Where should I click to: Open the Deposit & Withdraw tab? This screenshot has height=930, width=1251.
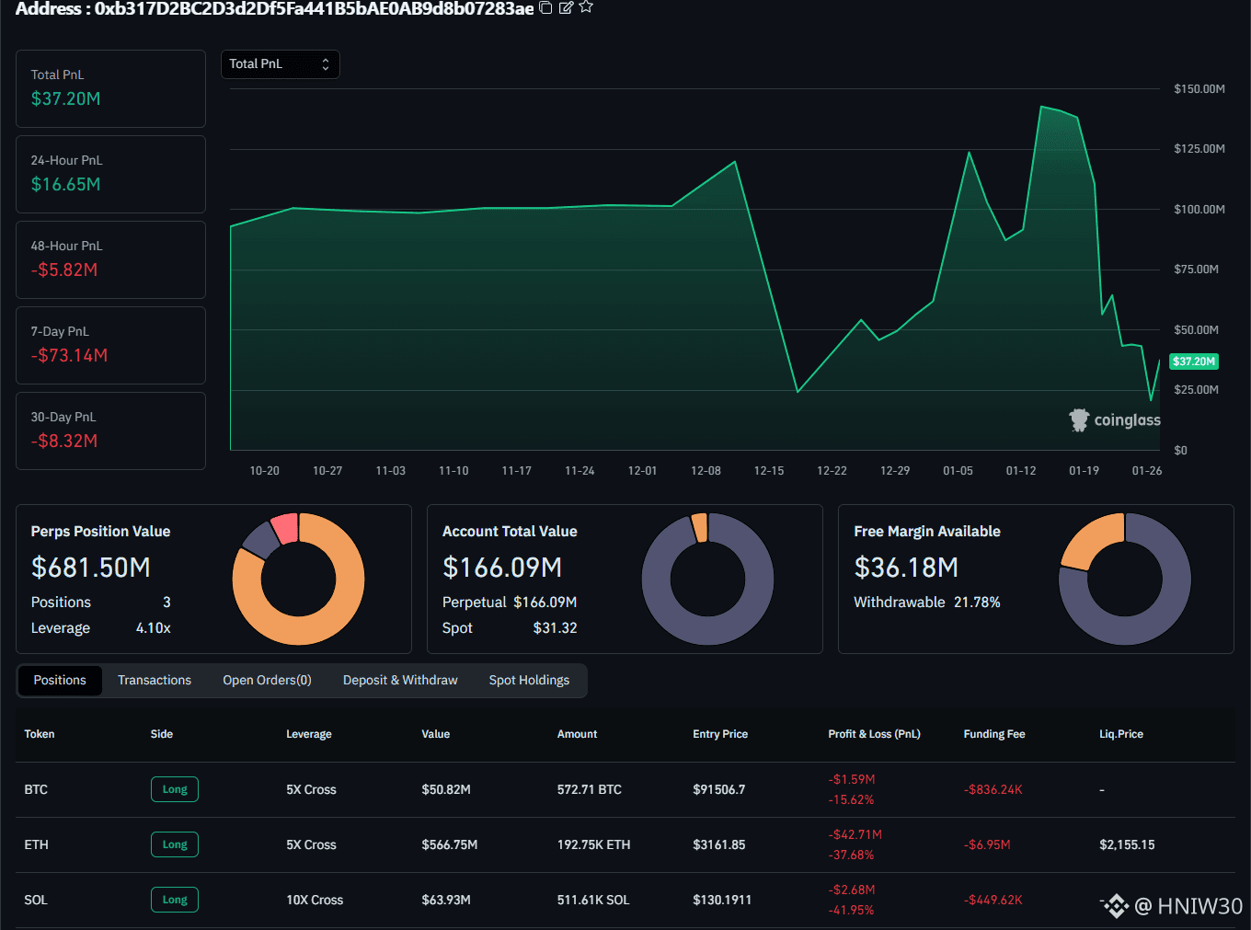(400, 681)
